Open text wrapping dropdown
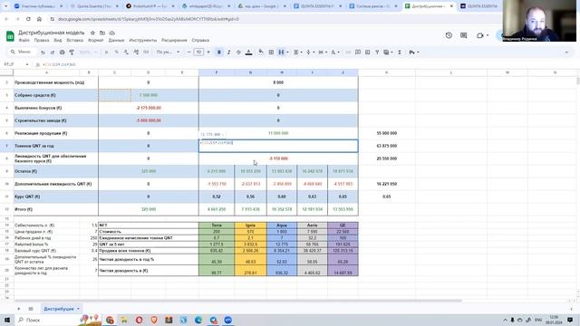580x326 pixels. point(323,53)
